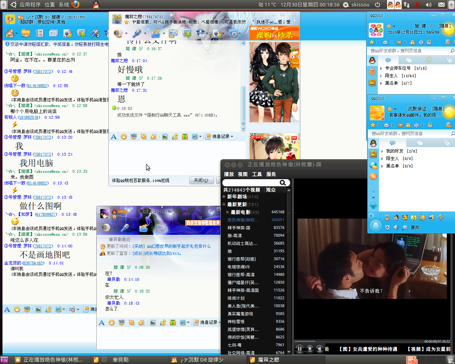Click create discussion group icon in 魔森之戀 chat
455x364 pixels.
coord(187,33)
